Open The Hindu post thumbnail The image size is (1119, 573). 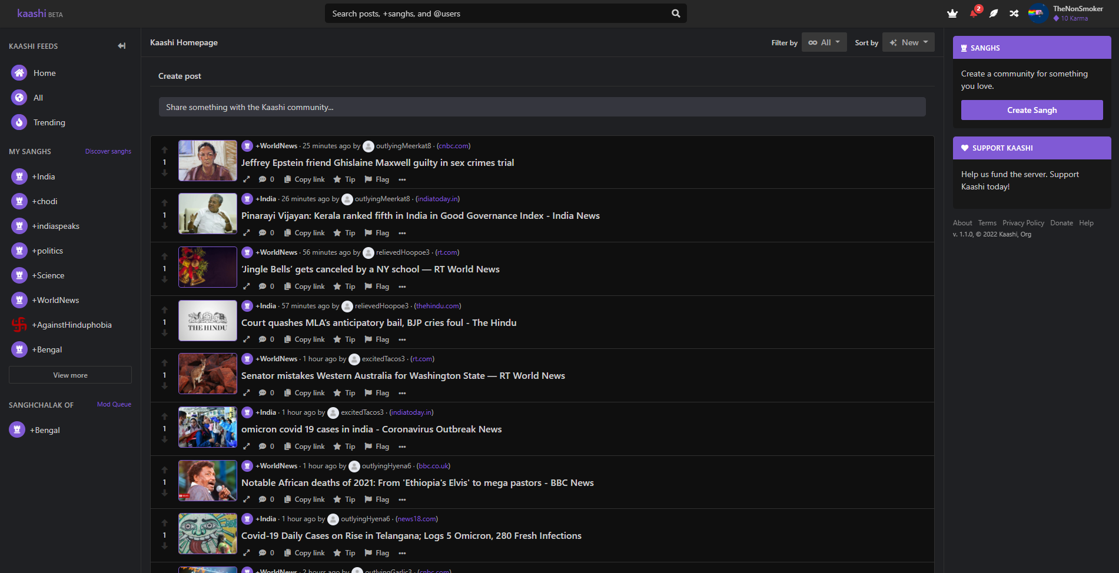pos(208,321)
